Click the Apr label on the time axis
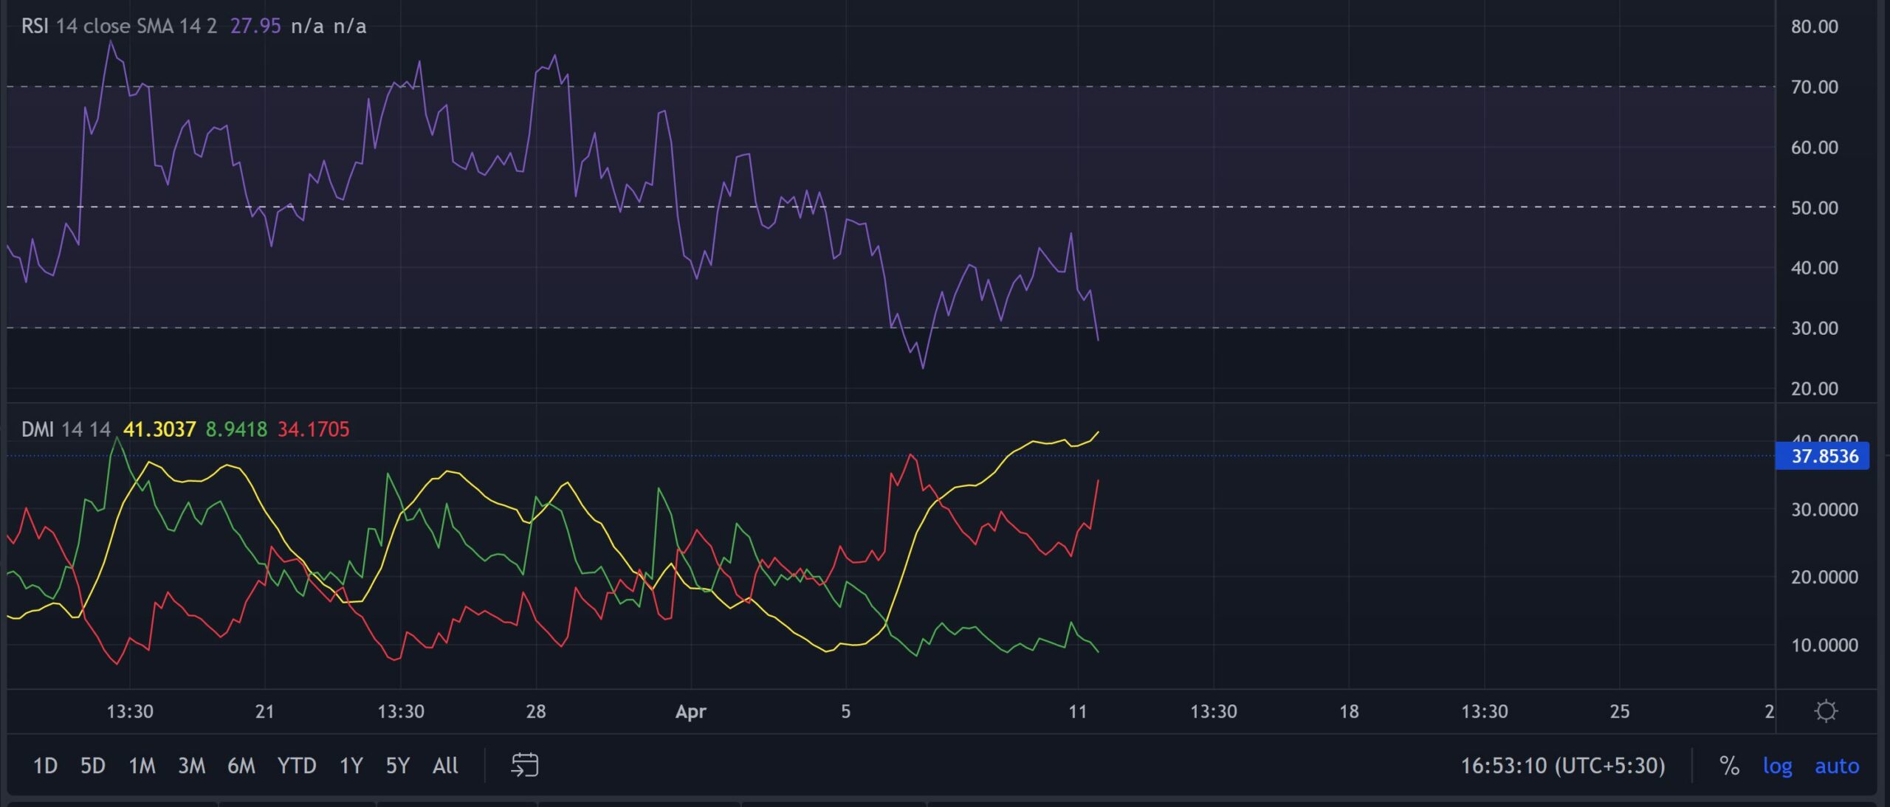Screen dimensions: 1890x807 coord(690,711)
